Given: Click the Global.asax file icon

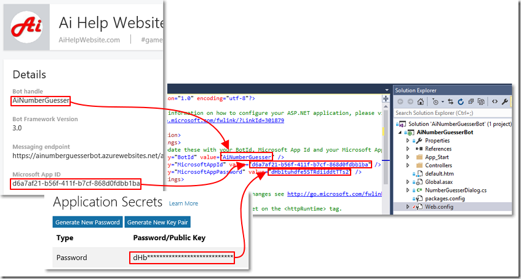Looking at the screenshot, I should click(420, 182).
